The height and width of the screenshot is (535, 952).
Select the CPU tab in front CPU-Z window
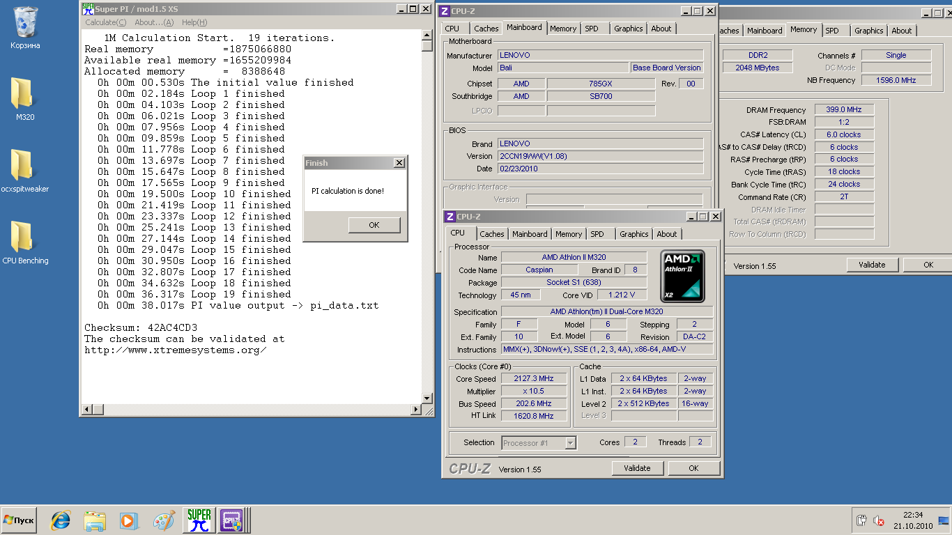[x=458, y=233]
